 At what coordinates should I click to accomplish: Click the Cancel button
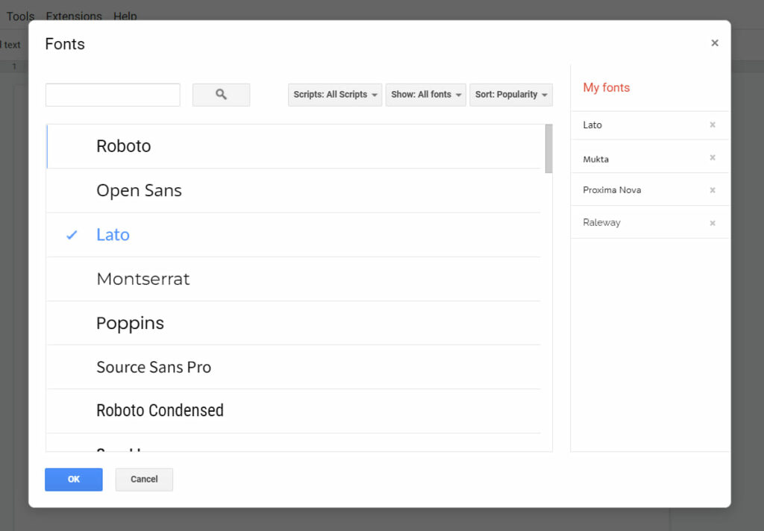tap(144, 480)
